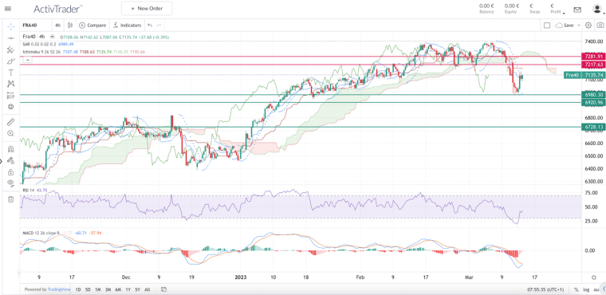Select the 1Y date range

tap(128, 289)
